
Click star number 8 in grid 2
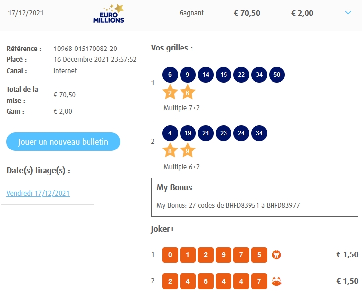170,150
